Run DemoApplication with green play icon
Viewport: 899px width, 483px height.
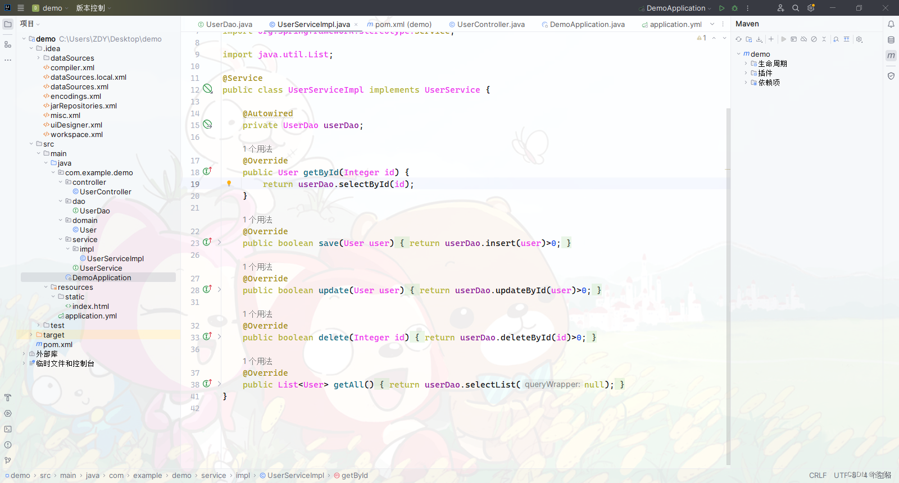(722, 8)
